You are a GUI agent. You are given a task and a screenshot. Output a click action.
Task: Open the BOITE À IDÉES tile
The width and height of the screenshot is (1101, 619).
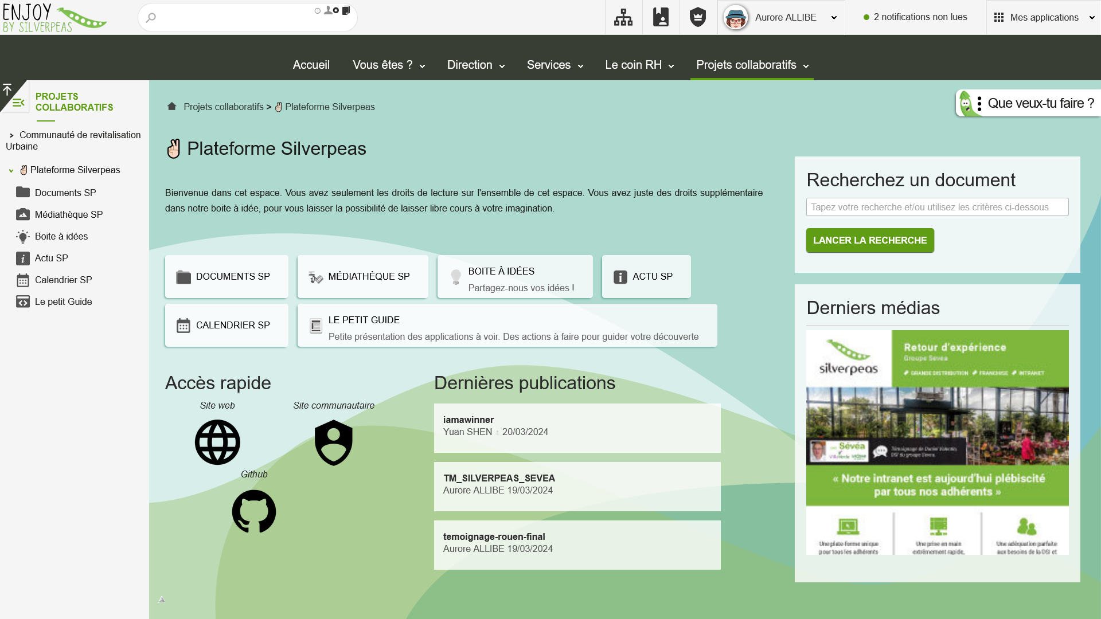pos(515,276)
